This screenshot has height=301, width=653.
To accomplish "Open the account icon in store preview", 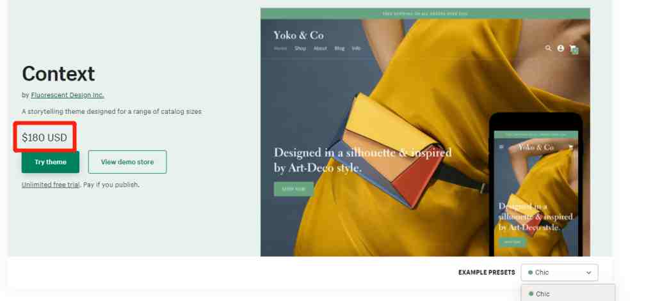I will pos(561,48).
